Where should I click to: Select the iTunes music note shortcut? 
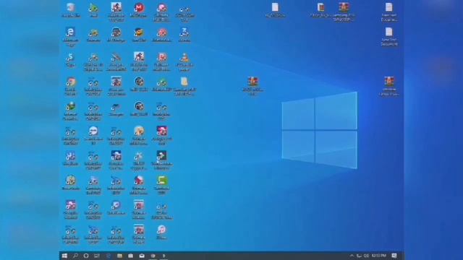(161, 232)
